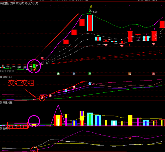Expand the 龙飞九天 indicator dropdown arrow
Viewport: 165px width, 152px height.
coord(26,3)
